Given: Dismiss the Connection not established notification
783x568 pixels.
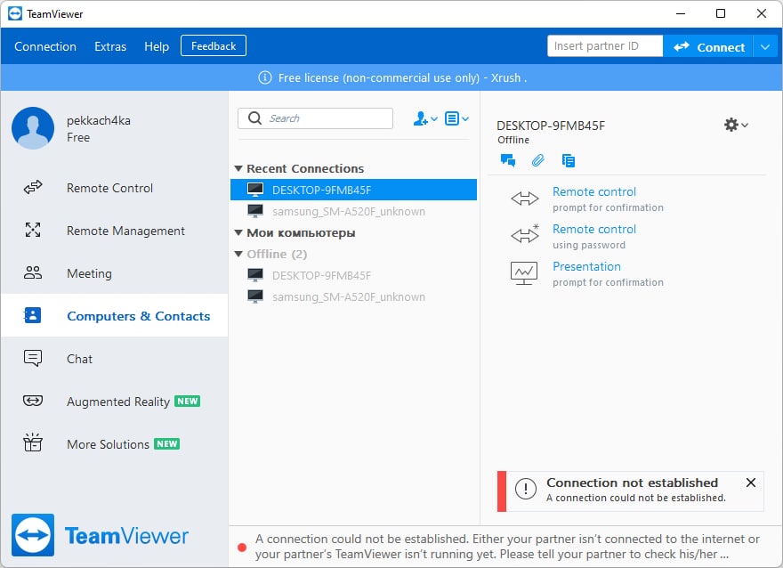Looking at the screenshot, I should pyautogui.click(x=751, y=483).
